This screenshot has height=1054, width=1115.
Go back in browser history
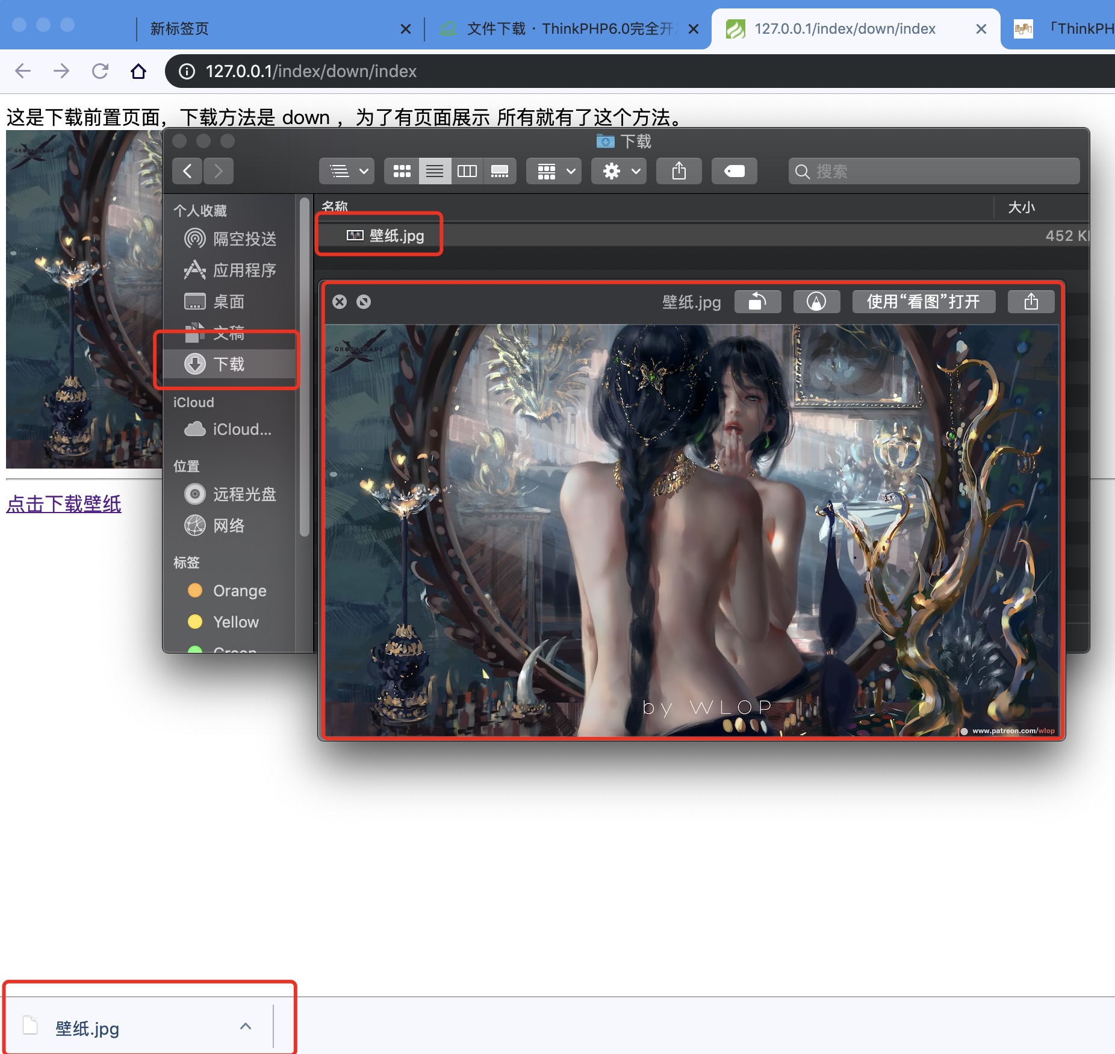pyautogui.click(x=23, y=71)
